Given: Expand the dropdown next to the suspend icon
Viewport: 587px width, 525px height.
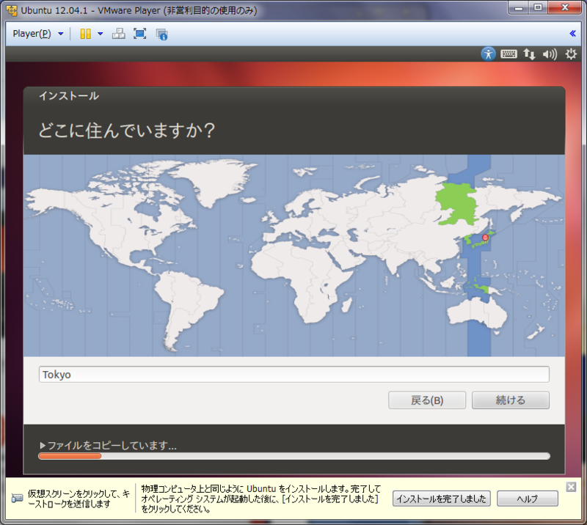Looking at the screenshot, I should coord(100,34).
